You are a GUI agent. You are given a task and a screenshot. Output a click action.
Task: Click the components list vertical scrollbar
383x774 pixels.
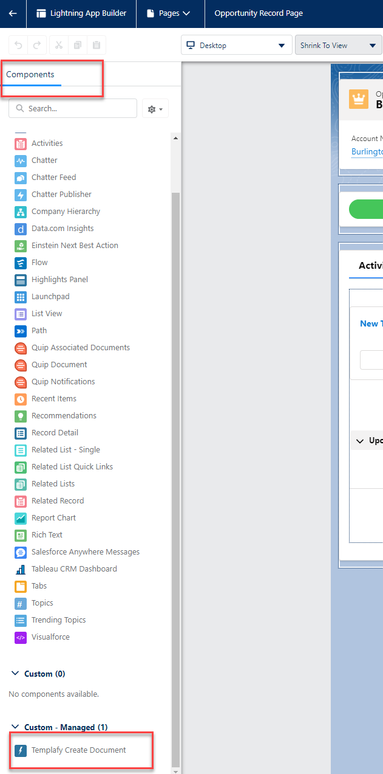point(176,480)
